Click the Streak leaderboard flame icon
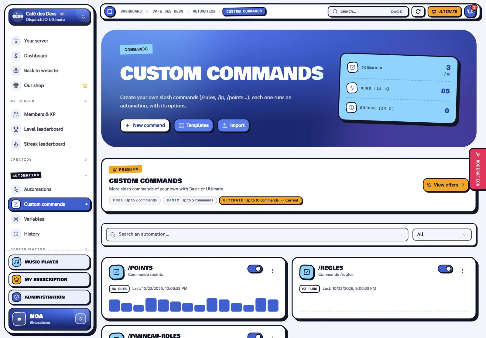 coord(16,144)
